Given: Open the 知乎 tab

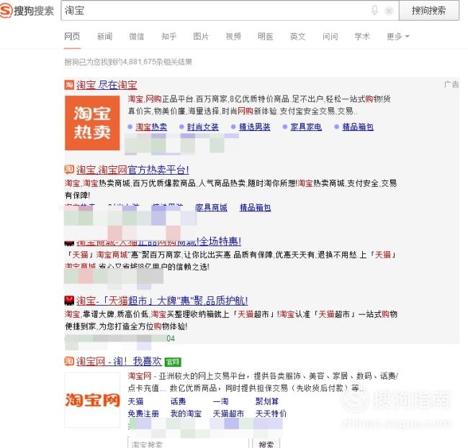Looking at the screenshot, I should [168, 37].
